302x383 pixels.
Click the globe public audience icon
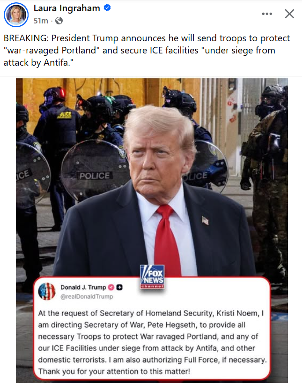pyautogui.click(x=59, y=21)
